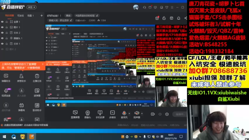Click the help link about stream setup problems
The image size is (249, 140).
point(26,125)
